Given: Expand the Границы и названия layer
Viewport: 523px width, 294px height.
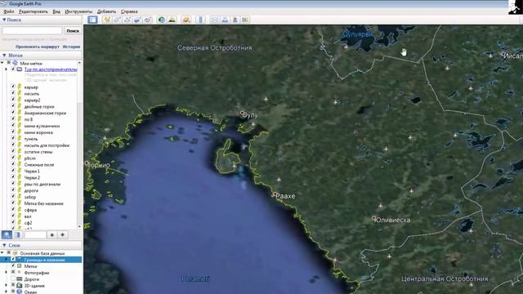Looking at the screenshot, I should coord(6,260).
